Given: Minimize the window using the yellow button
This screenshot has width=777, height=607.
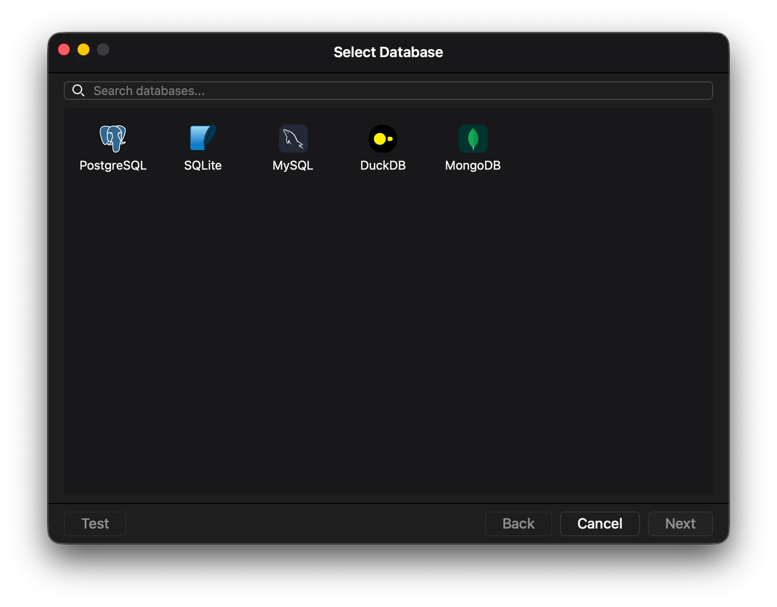Looking at the screenshot, I should (x=83, y=50).
